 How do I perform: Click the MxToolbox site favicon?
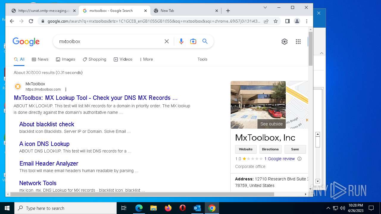(x=18, y=86)
